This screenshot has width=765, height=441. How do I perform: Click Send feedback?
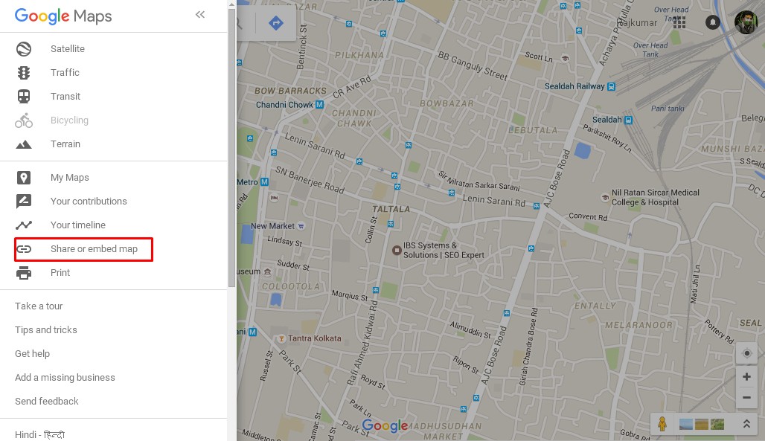[x=46, y=401]
